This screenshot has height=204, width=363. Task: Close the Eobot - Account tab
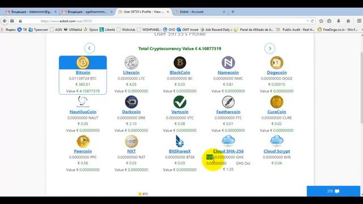[x=224, y=11]
